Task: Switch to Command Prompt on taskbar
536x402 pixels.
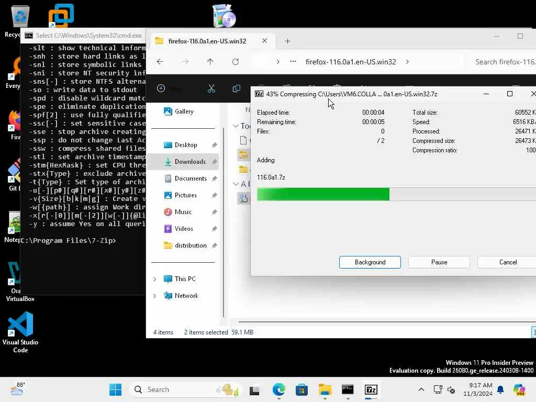Action: click(348, 389)
